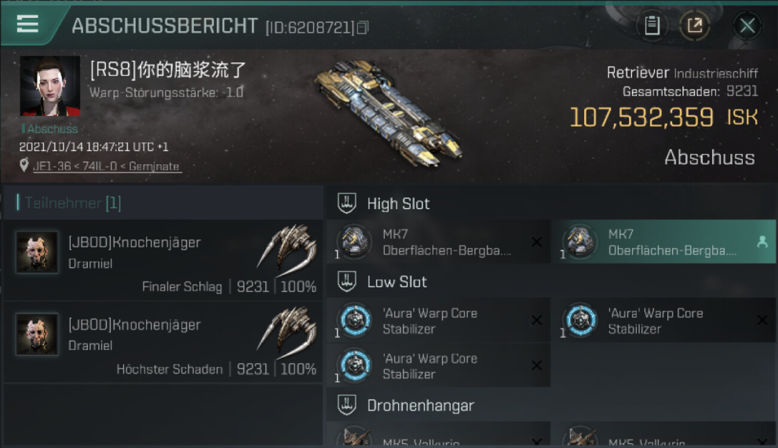Click the third 'Aura' Warp Core Stabilizer icon
This screenshot has height=448, width=778.
pos(354,366)
